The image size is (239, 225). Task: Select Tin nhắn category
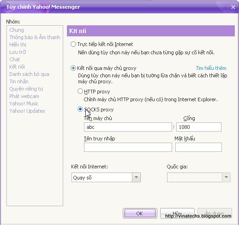click(19, 81)
